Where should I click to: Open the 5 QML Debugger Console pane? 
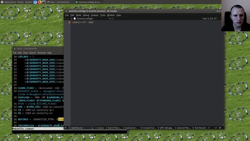click(166, 128)
